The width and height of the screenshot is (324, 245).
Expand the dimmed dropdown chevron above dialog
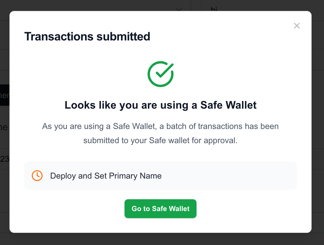179,9
